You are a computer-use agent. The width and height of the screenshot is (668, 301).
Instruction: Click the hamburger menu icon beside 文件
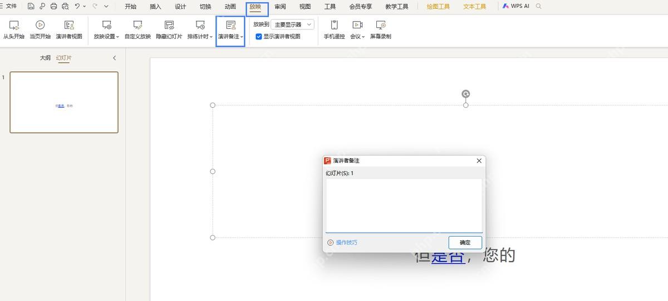pyautogui.click(x=2, y=7)
